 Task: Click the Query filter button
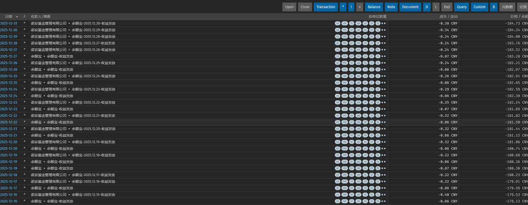click(x=462, y=7)
